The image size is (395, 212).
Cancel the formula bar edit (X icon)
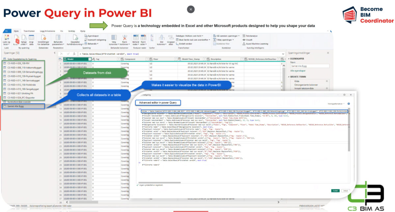pos(62,53)
